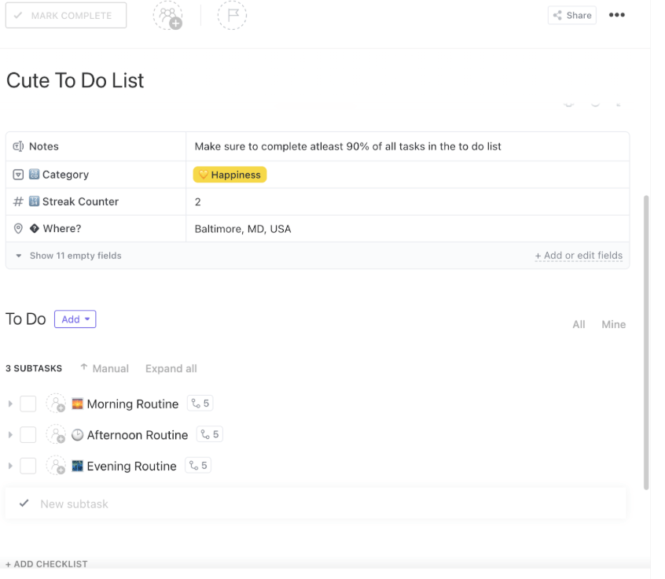Open the To Do Add dropdown
Image resolution: width=665 pixels, height=579 pixels.
(x=75, y=319)
